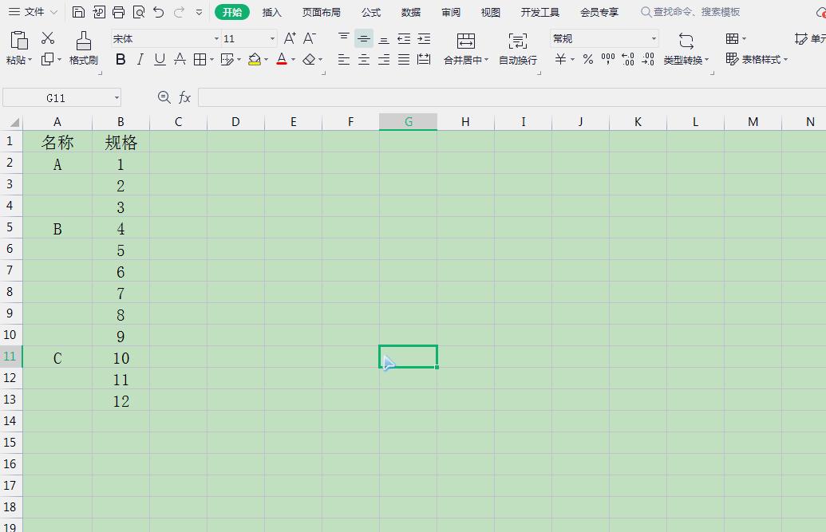This screenshot has width=826, height=532.
Task: Open font color dropdown arrow
Action: click(294, 60)
